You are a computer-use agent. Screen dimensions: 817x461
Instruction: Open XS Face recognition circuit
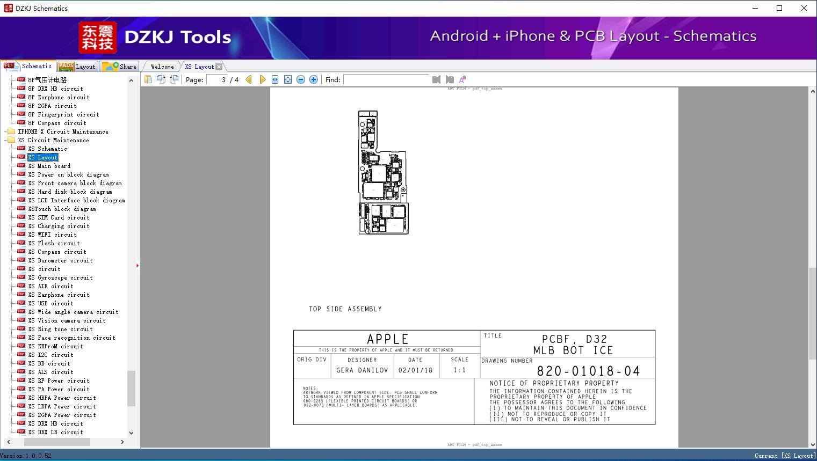tap(71, 338)
